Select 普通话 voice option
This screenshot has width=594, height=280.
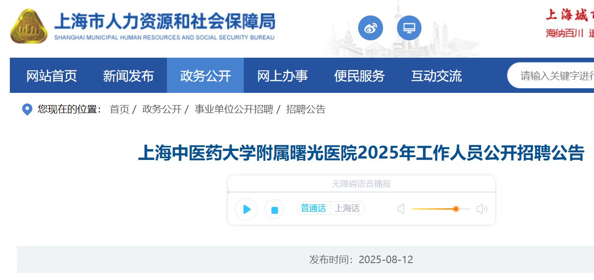click(313, 208)
